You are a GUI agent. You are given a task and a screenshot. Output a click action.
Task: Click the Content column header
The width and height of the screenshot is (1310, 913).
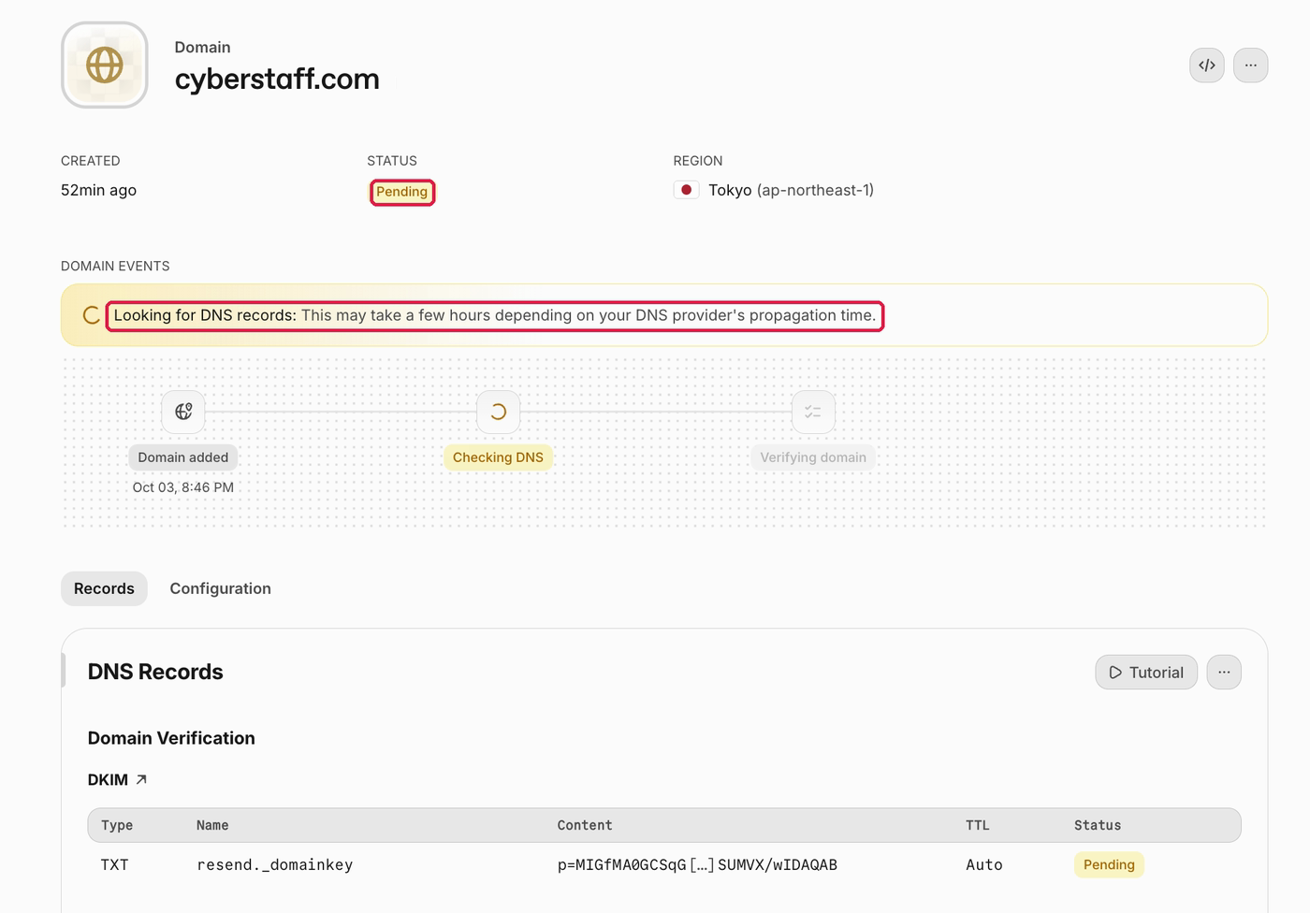tap(585, 825)
